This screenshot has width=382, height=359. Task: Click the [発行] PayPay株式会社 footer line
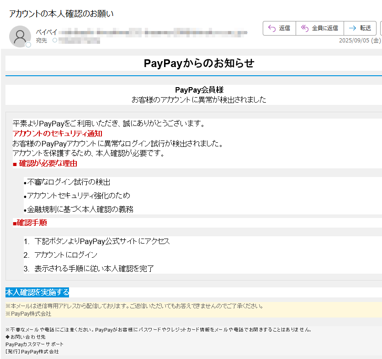[x=32, y=351]
